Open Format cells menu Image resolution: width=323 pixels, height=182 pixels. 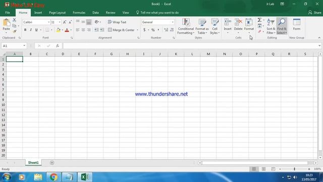click(x=249, y=26)
